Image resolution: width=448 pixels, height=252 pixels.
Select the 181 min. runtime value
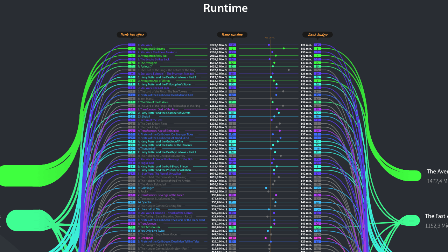(306, 49)
